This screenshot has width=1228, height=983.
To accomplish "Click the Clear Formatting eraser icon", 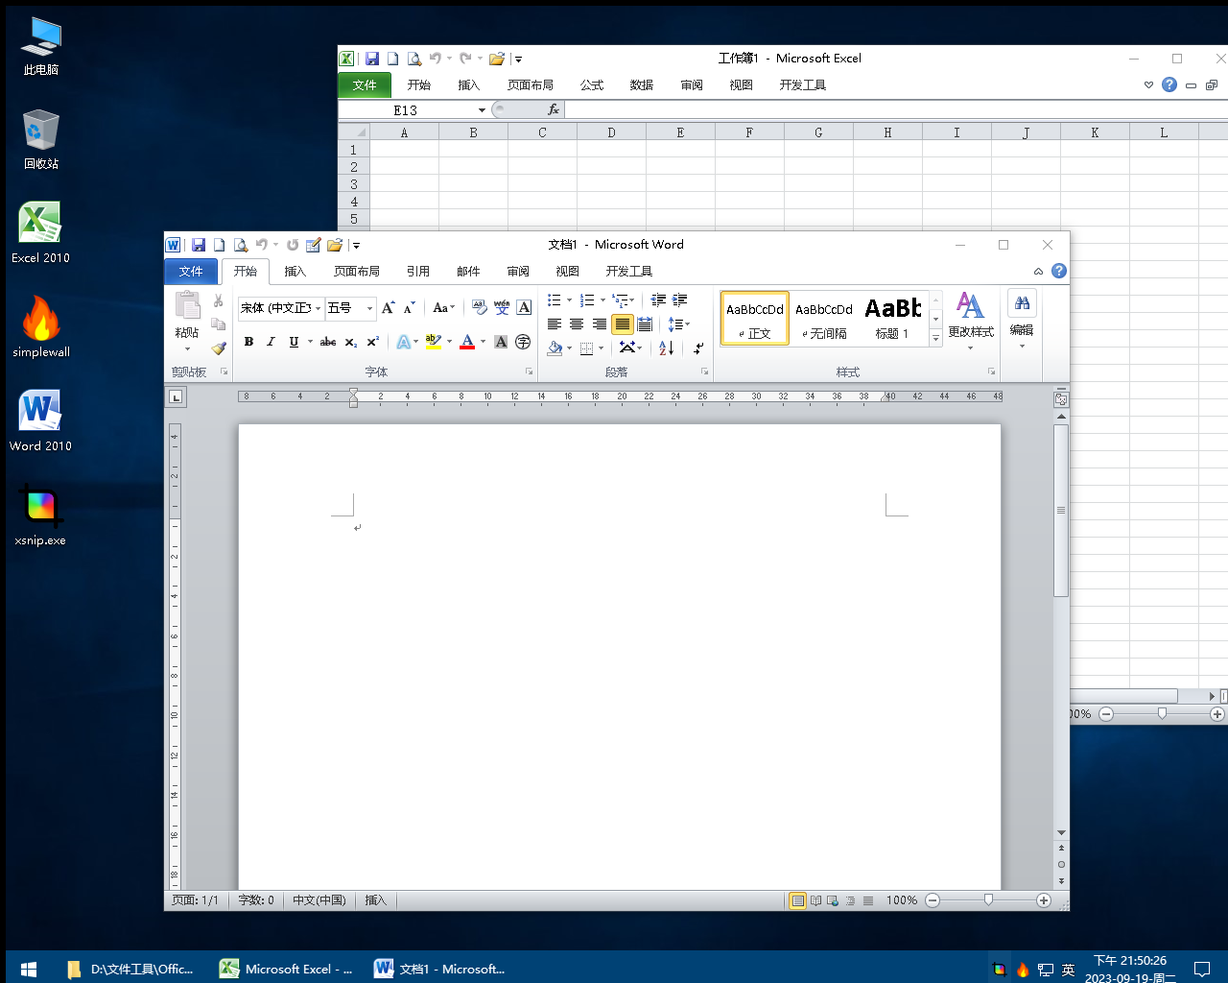I will click(x=480, y=308).
